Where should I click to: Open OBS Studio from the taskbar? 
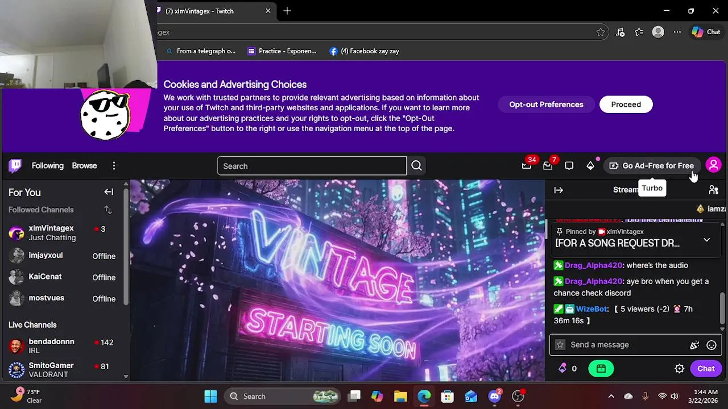pos(518,397)
